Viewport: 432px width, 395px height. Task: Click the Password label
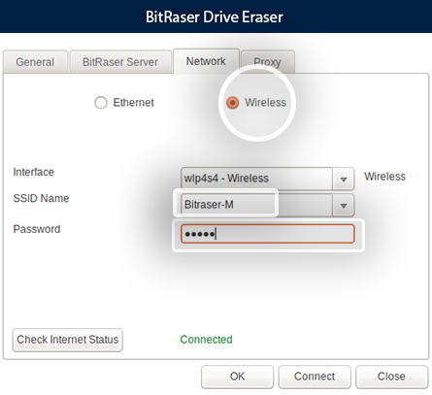point(37,229)
